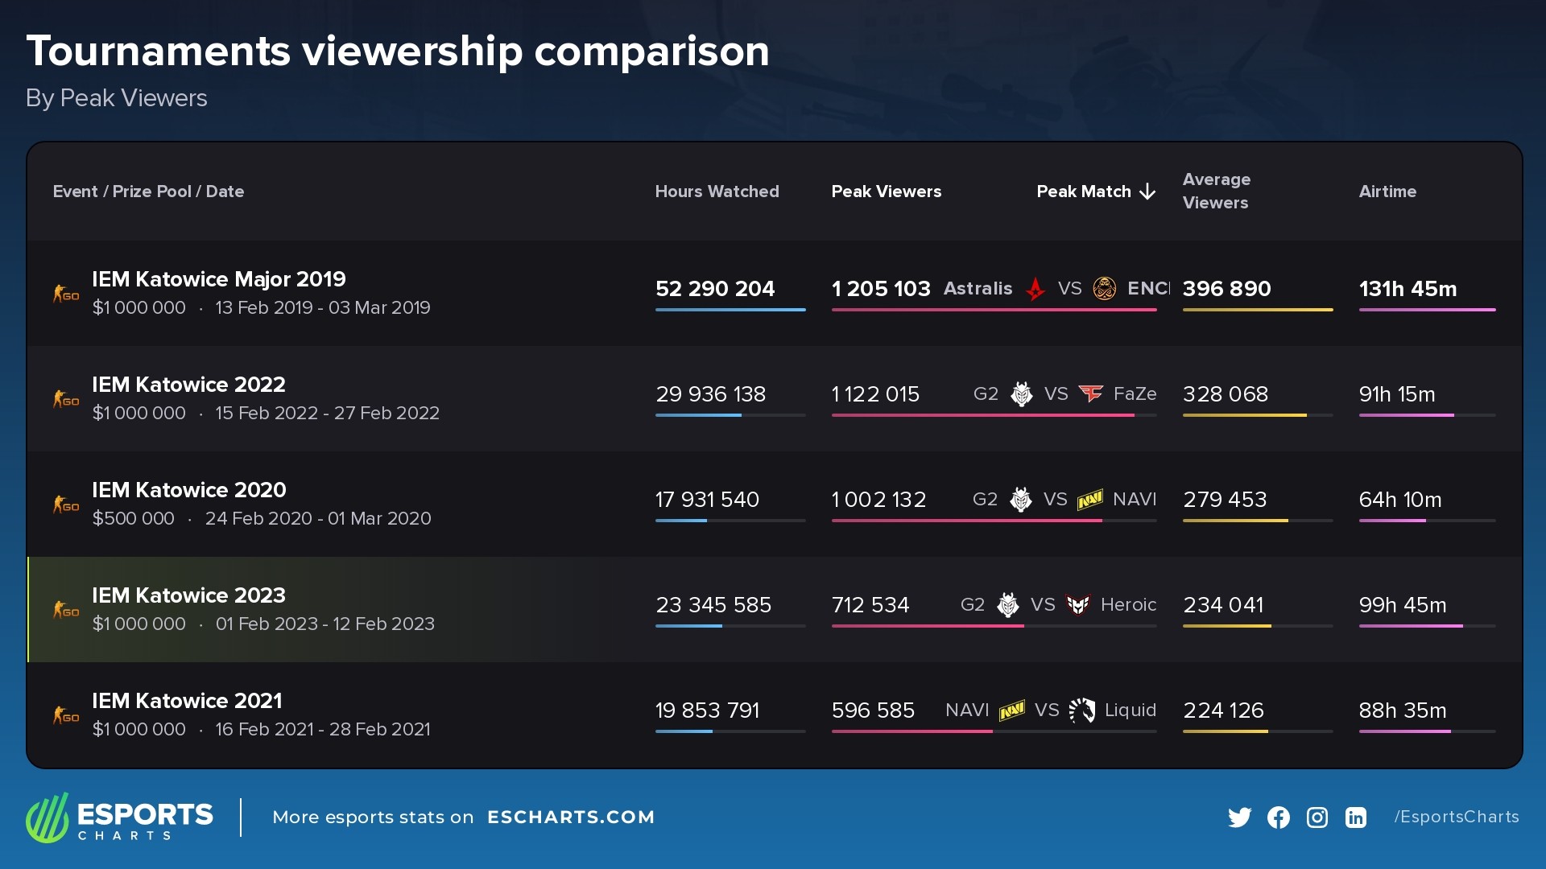The image size is (1546, 869).
Task: Click the Instagram camera icon
Action: click(1317, 818)
